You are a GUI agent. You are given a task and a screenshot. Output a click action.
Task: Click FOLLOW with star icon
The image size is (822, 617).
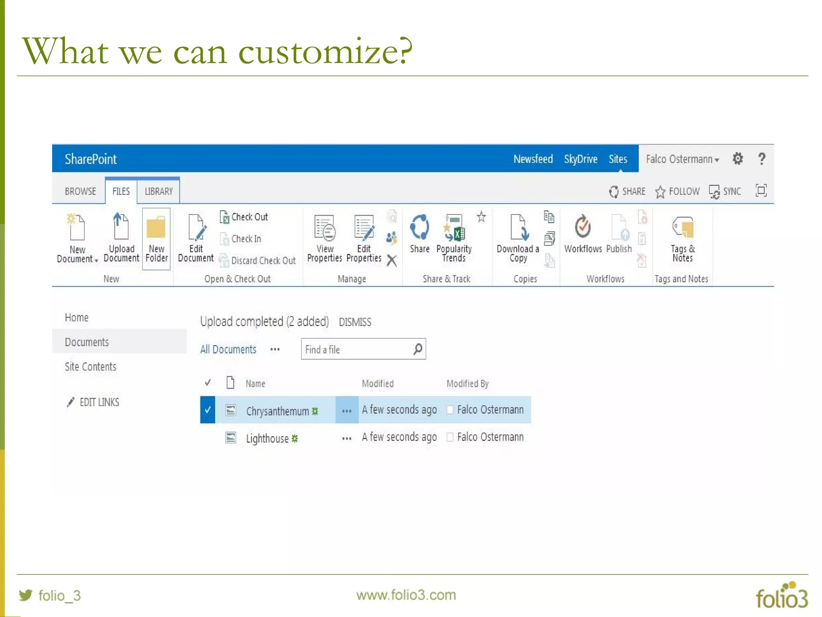point(678,191)
